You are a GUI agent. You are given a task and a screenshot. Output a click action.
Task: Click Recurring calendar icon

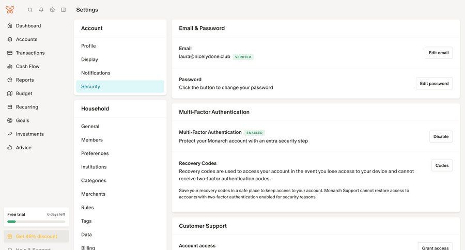coord(10,107)
